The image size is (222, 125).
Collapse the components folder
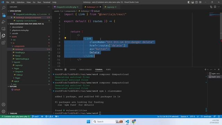point(19,46)
